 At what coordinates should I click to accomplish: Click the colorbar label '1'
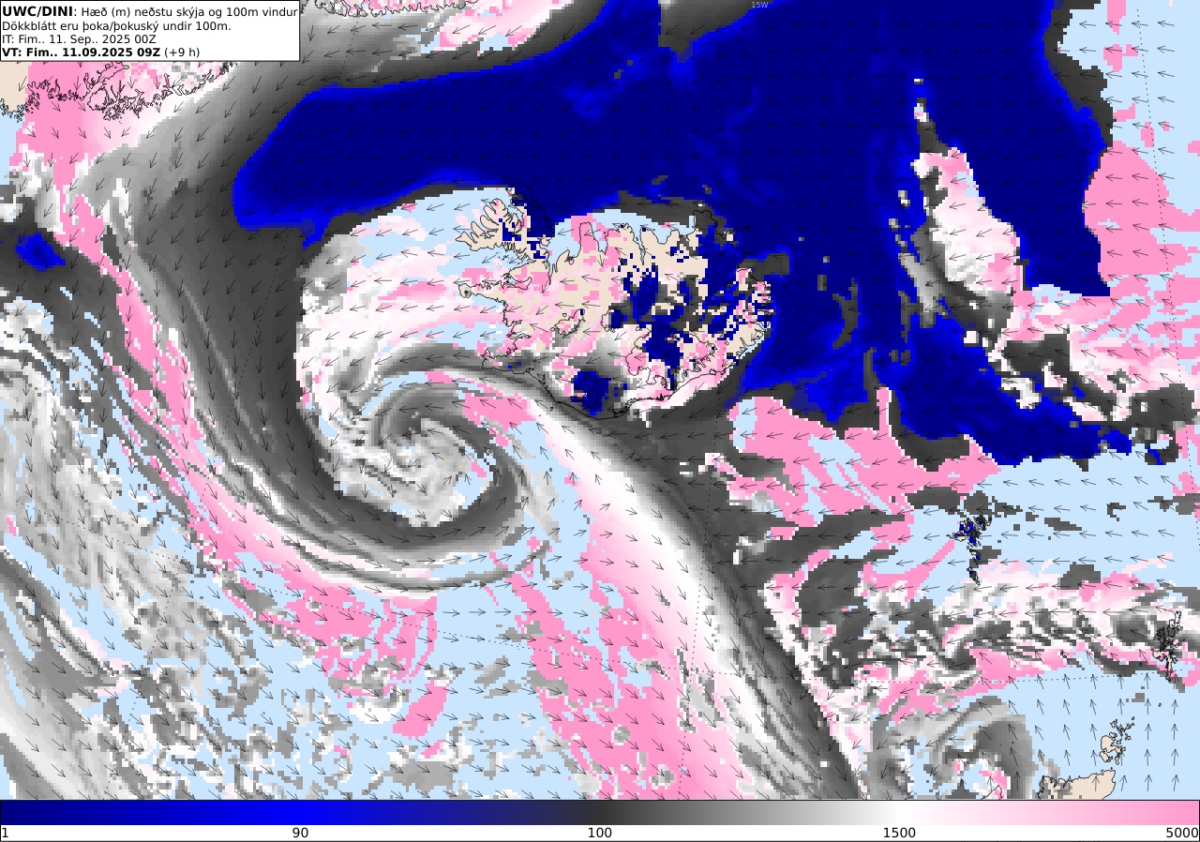(5, 833)
